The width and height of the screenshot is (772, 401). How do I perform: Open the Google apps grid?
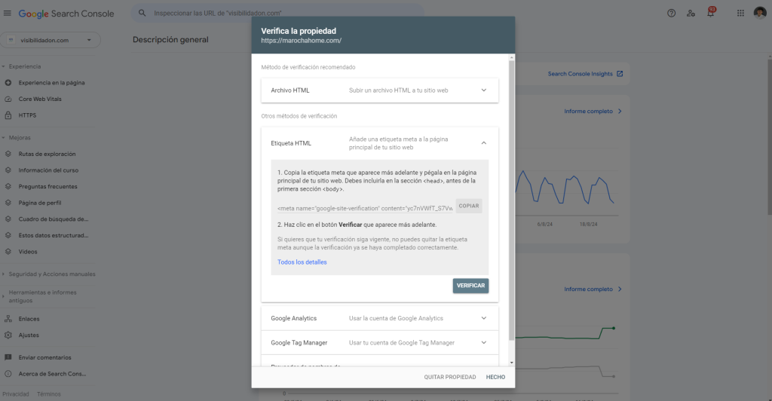(740, 14)
